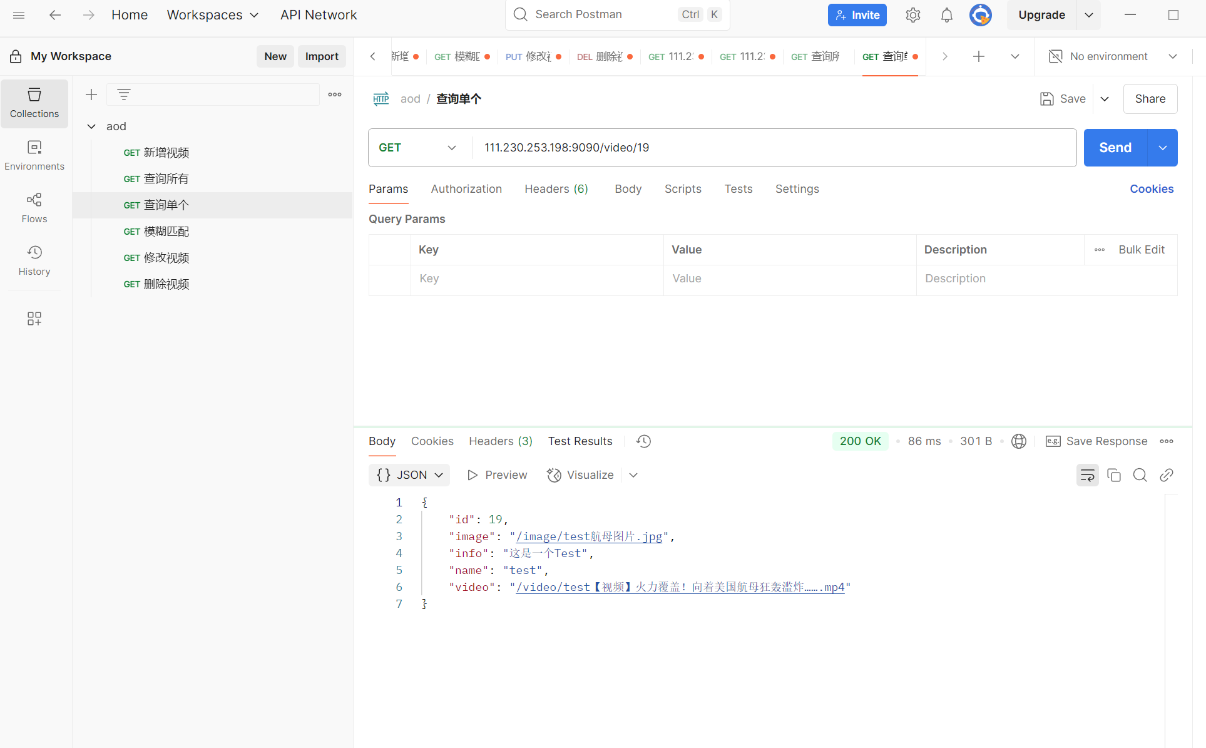Open the GET method dropdown
Screen dimensions: 1206x748
[417, 148]
